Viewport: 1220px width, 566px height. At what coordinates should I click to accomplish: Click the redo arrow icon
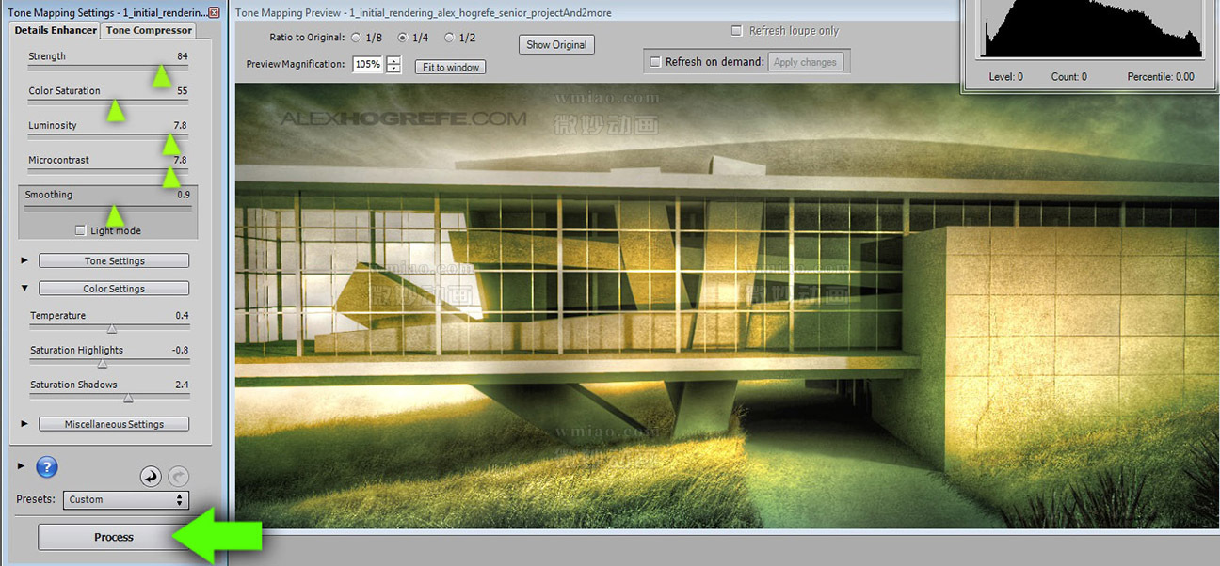coord(179,477)
